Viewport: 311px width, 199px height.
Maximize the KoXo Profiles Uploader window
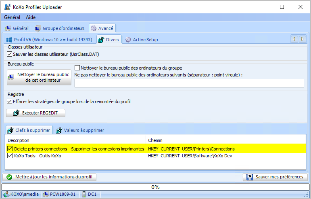coord(282,7)
